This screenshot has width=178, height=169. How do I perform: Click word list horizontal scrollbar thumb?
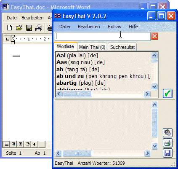click(77, 94)
